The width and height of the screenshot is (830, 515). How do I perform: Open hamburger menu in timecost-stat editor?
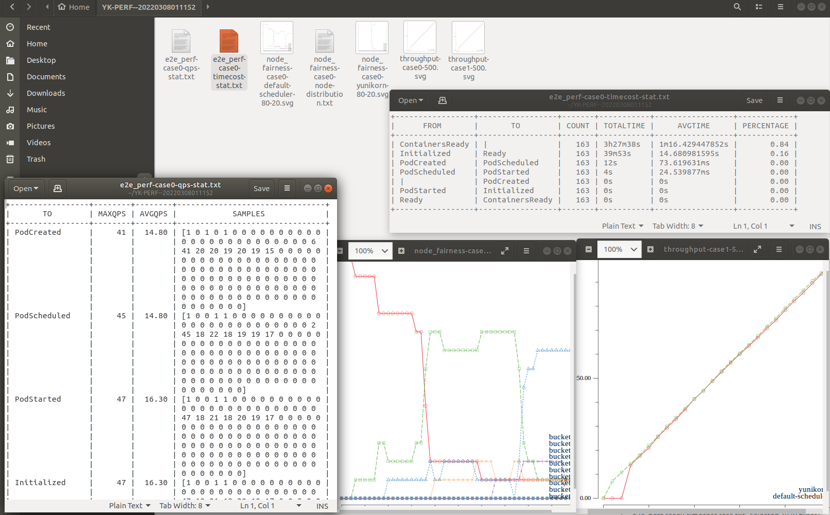780,100
